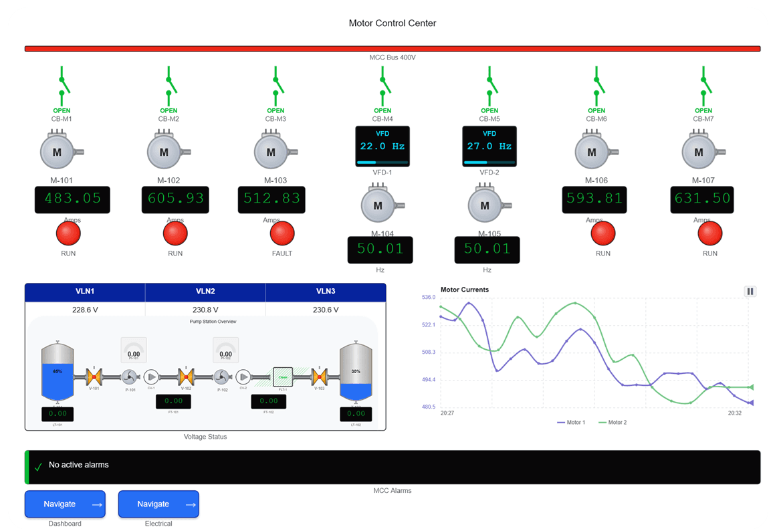Toggle circuit breaker CB-M3 switch
Screen dimensions: 775x529
277,86
